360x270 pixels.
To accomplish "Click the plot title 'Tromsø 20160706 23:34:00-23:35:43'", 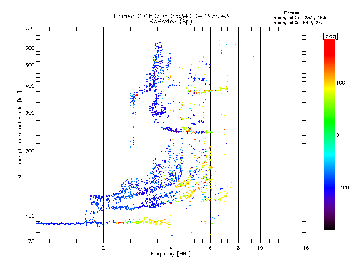I will click(x=171, y=16).
